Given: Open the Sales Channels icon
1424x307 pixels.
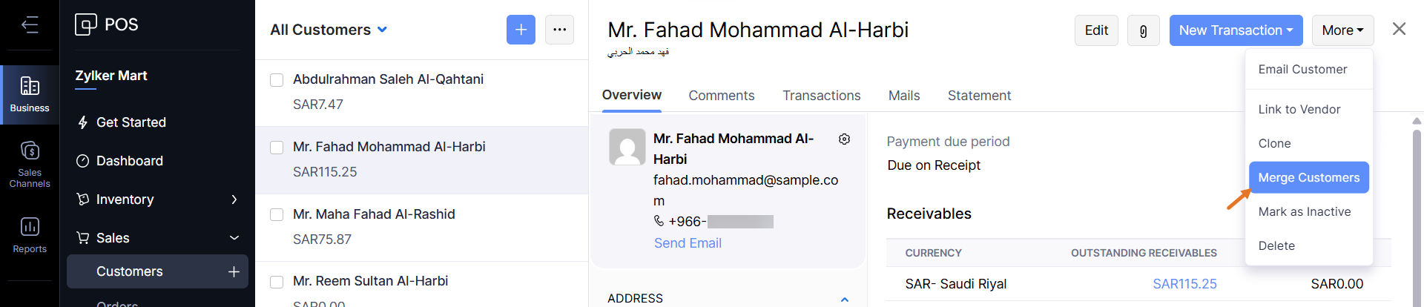Looking at the screenshot, I should pos(30,163).
